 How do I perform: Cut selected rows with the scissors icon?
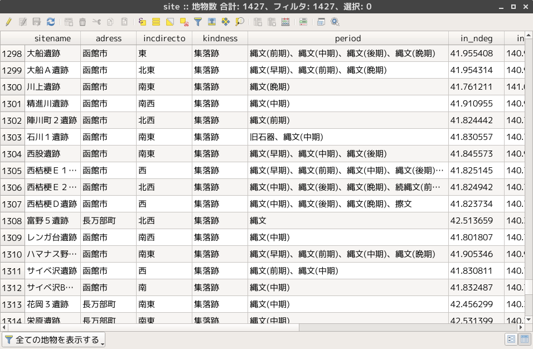coord(96,22)
